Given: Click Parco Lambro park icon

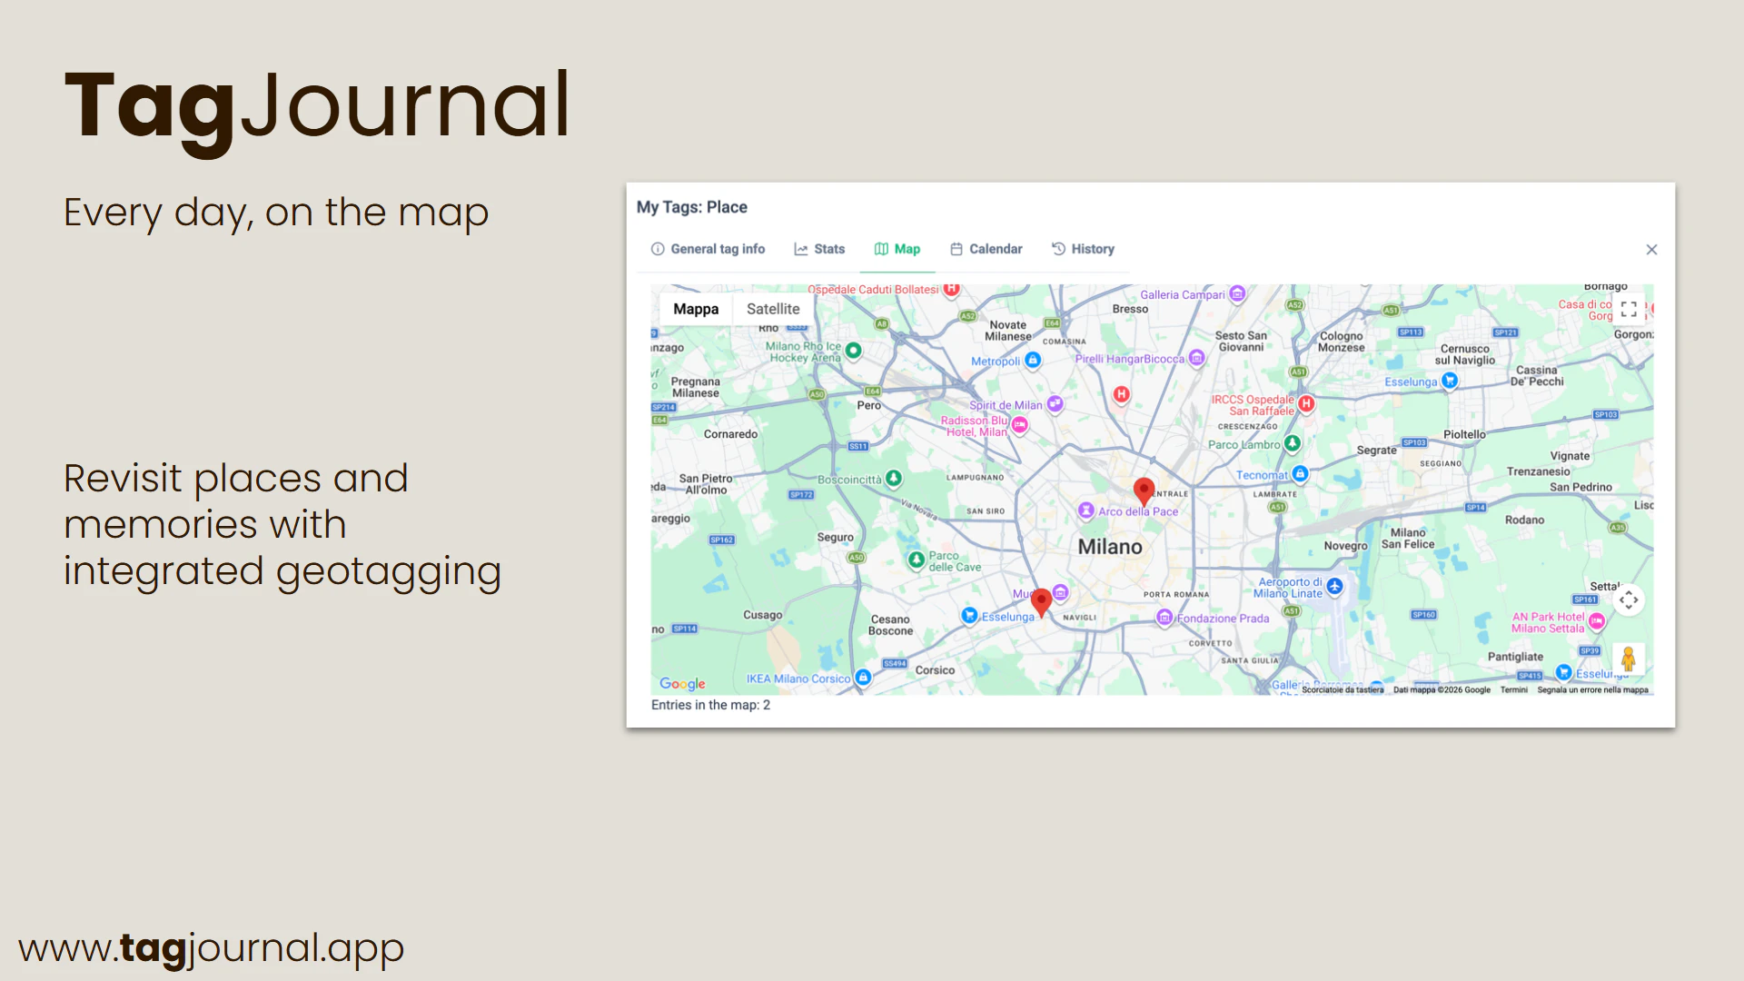Looking at the screenshot, I should coord(1293,443).
